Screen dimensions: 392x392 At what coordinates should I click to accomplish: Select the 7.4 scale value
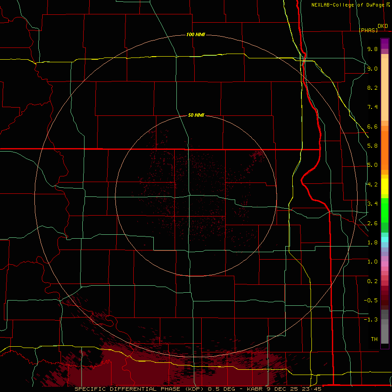tap(372, 107)
